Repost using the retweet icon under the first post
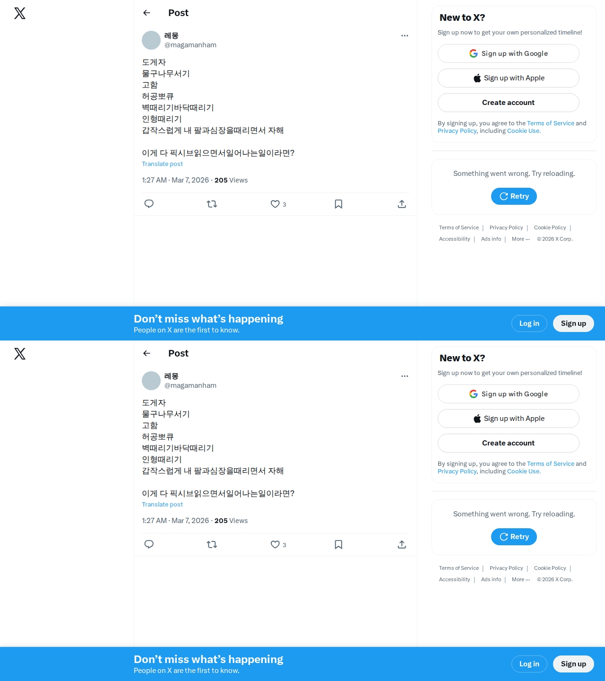The image size is (605, 681). (212, 204)
